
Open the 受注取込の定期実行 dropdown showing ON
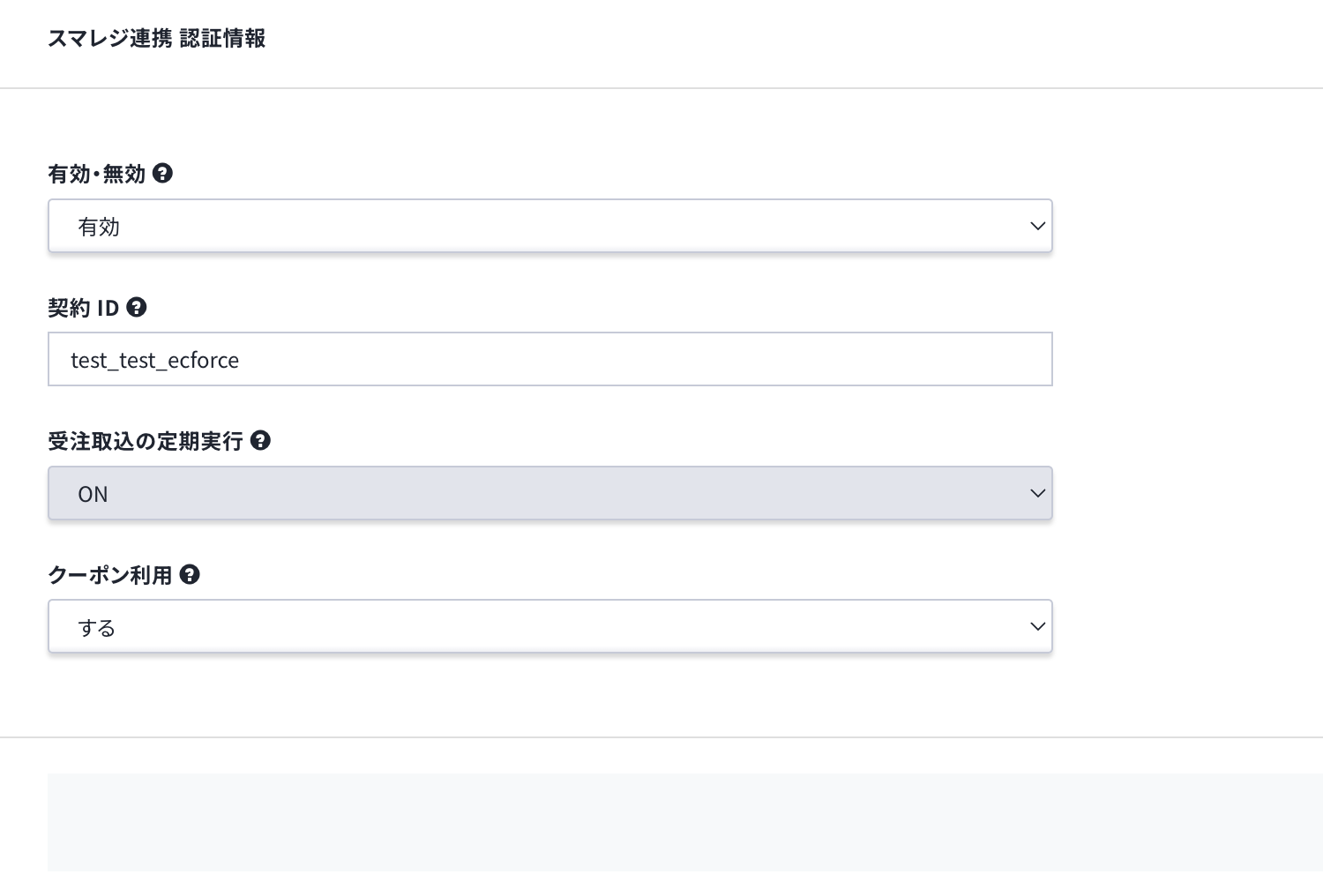tap(550, 493)
